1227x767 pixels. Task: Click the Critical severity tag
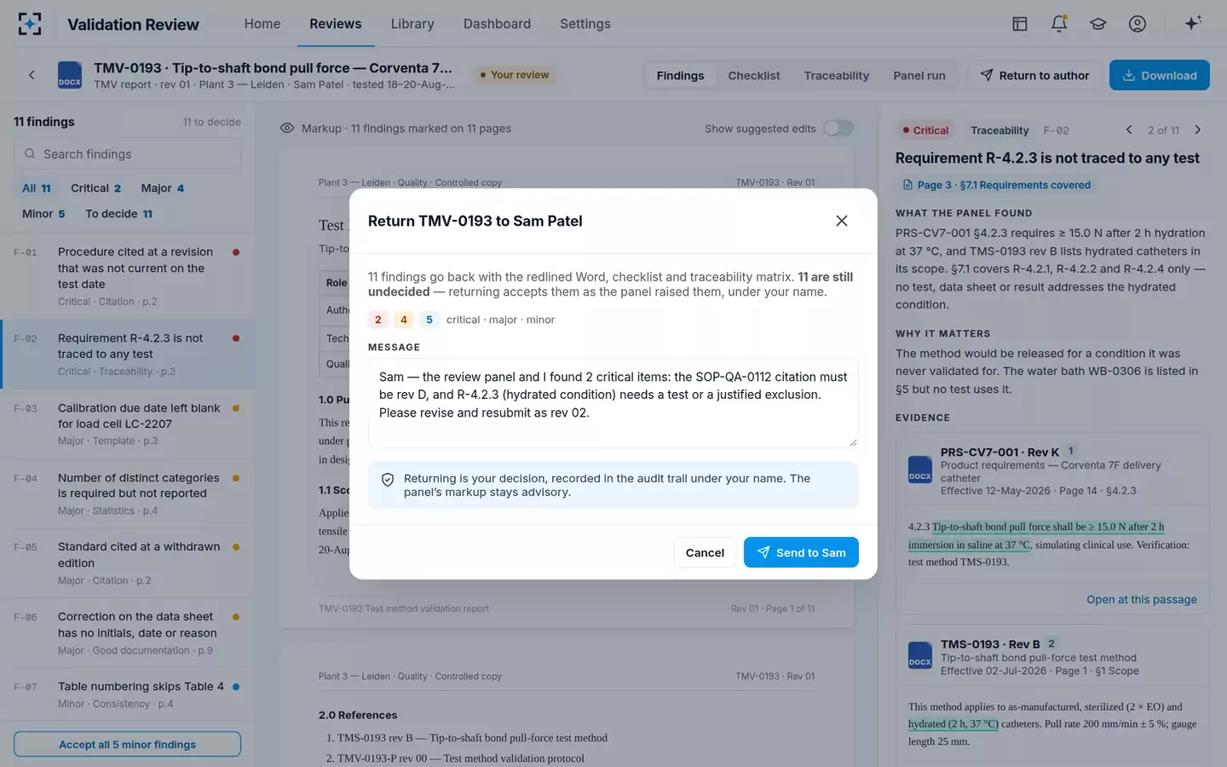point(925,130)
